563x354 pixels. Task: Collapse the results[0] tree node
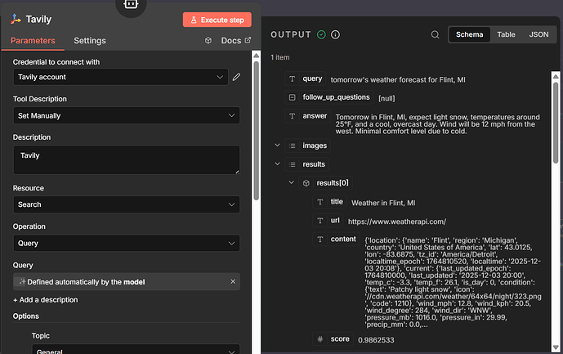tap(291, 182)
